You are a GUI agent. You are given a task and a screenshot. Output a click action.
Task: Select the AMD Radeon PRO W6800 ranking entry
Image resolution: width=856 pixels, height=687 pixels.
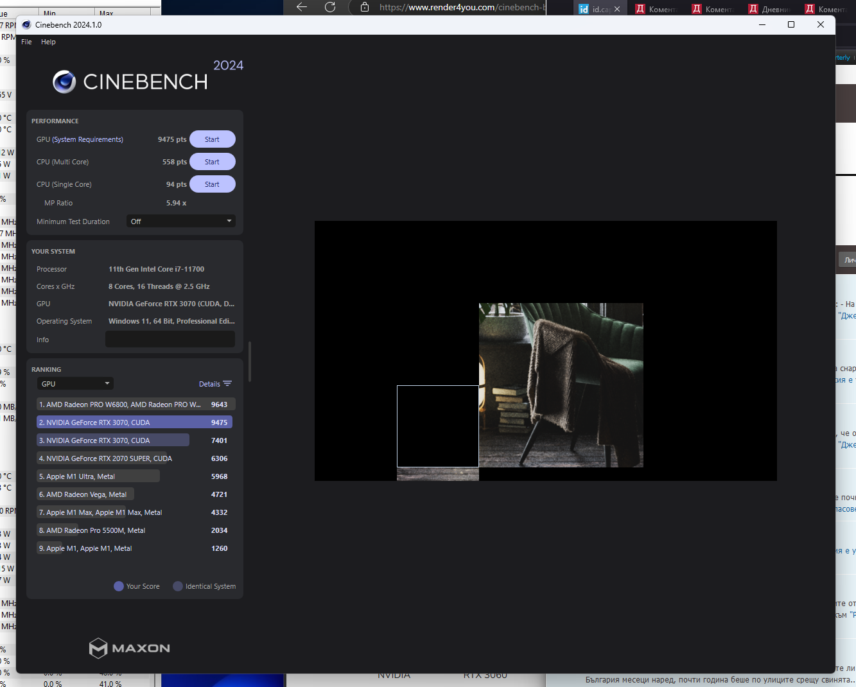coord(136,404)
